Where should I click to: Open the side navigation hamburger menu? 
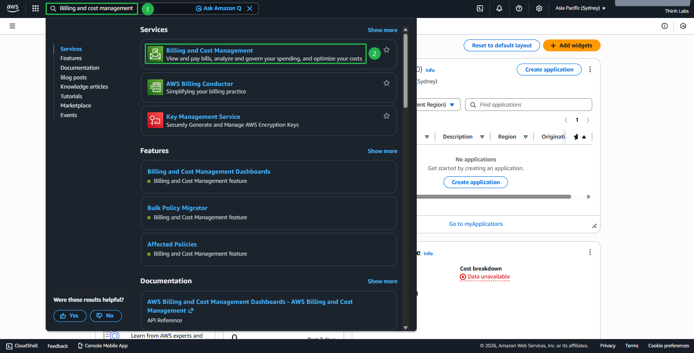click(x=12, y=26)
